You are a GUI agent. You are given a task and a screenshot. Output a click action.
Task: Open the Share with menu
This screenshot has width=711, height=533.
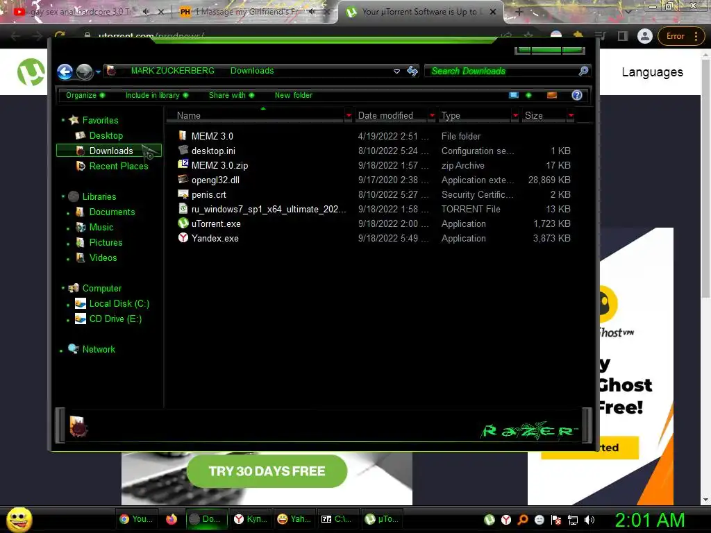[x=231, y=95]
